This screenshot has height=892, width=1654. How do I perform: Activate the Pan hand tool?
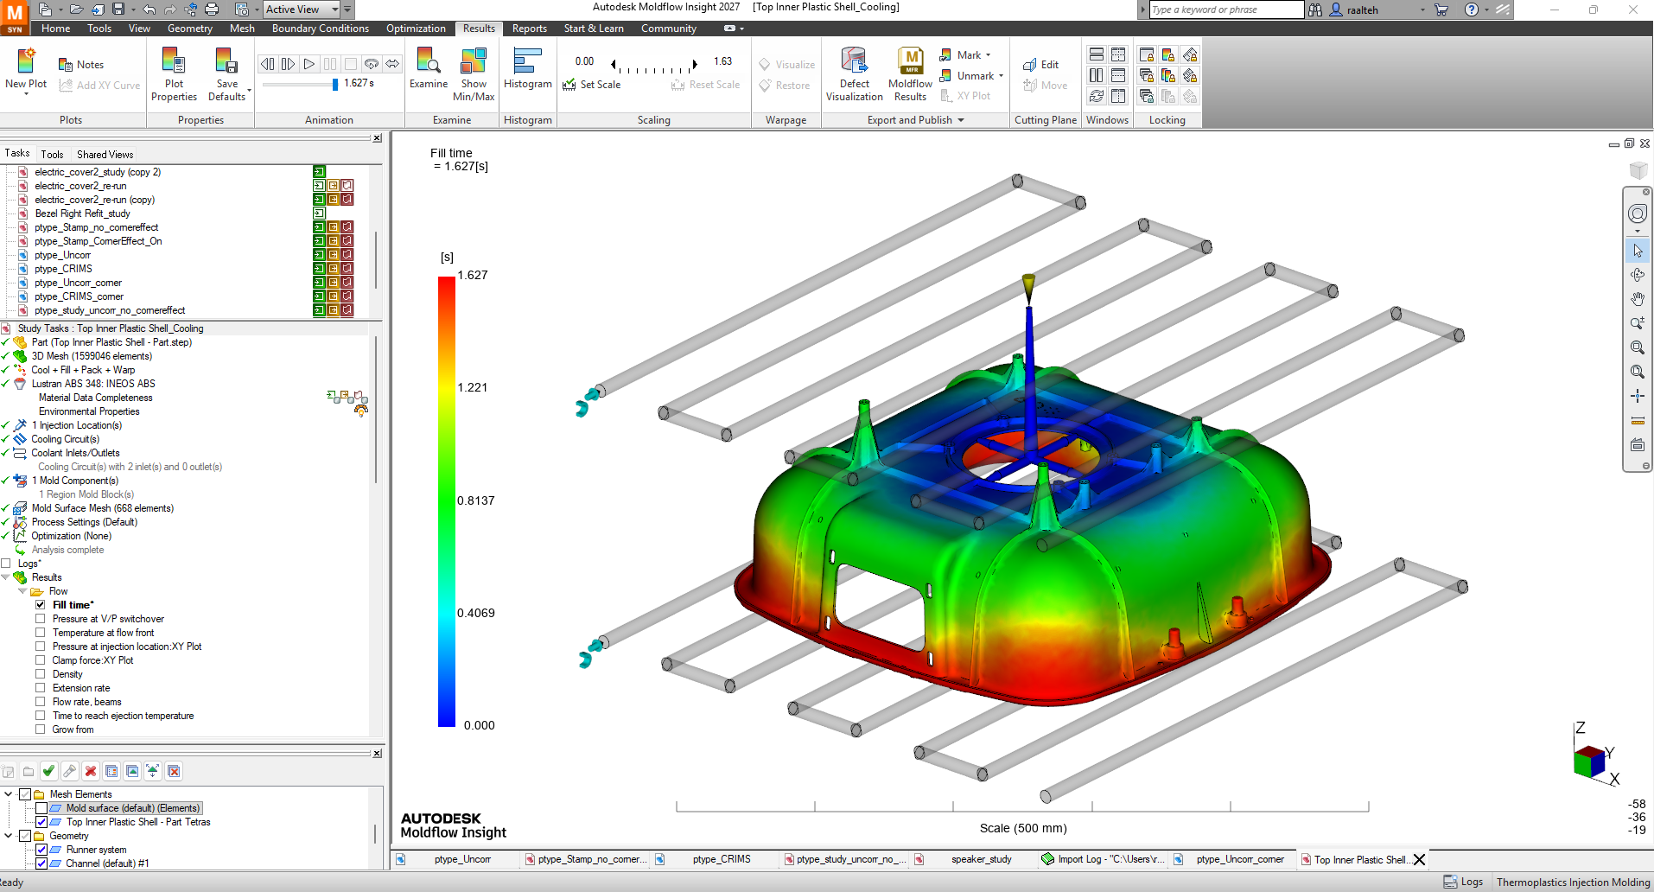point(1638,299)
